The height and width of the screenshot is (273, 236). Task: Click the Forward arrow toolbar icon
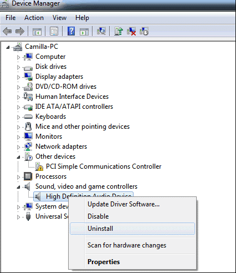click(x=20, y=31)
